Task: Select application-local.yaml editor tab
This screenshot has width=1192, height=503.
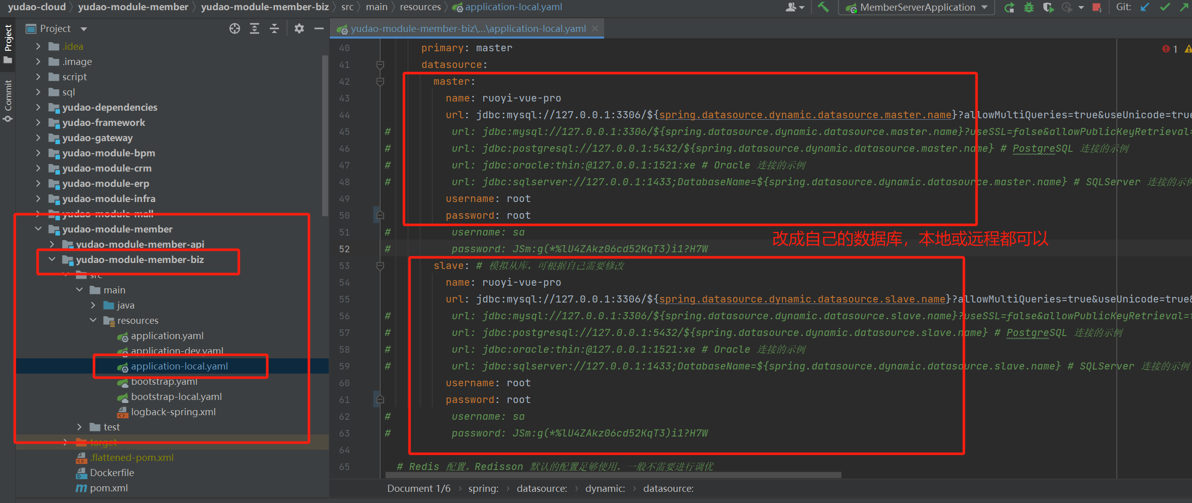Action: tap(467, 29)
